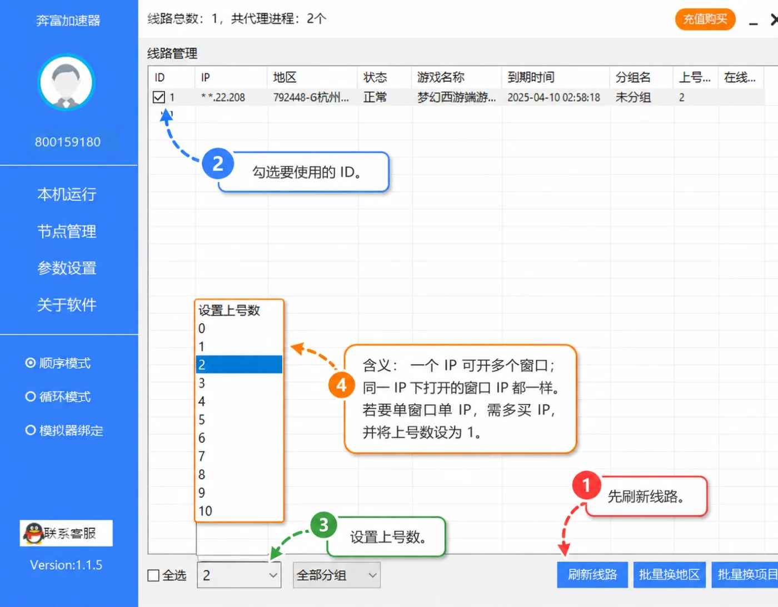Choose 6 in 设置上号数 list

pyautogui.click(x=239, y=438)
